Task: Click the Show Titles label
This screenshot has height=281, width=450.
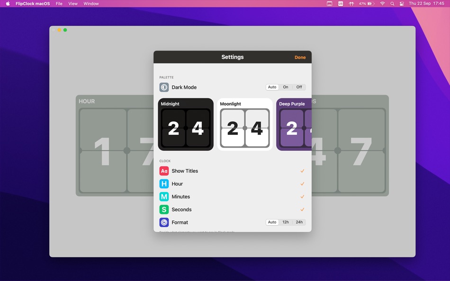Action: click(x=185, y=171)
